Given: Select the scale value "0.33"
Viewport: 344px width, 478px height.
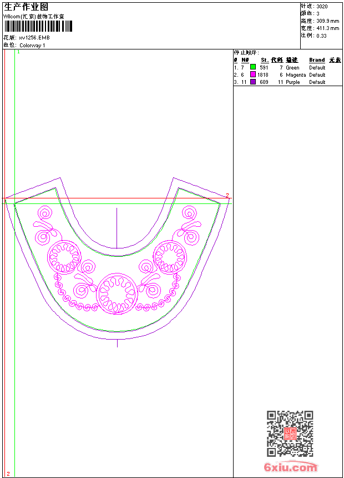Looking at the screenshot, I should pos(321,36).
